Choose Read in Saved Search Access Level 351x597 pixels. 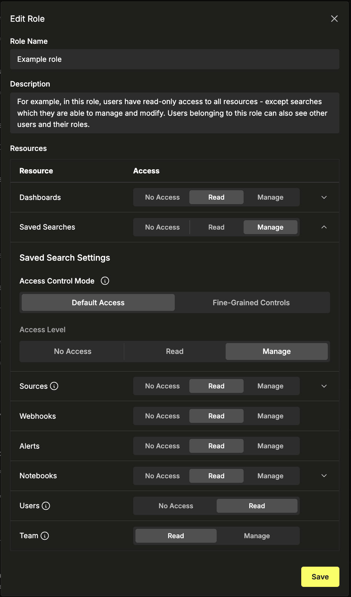coord(175,351)
